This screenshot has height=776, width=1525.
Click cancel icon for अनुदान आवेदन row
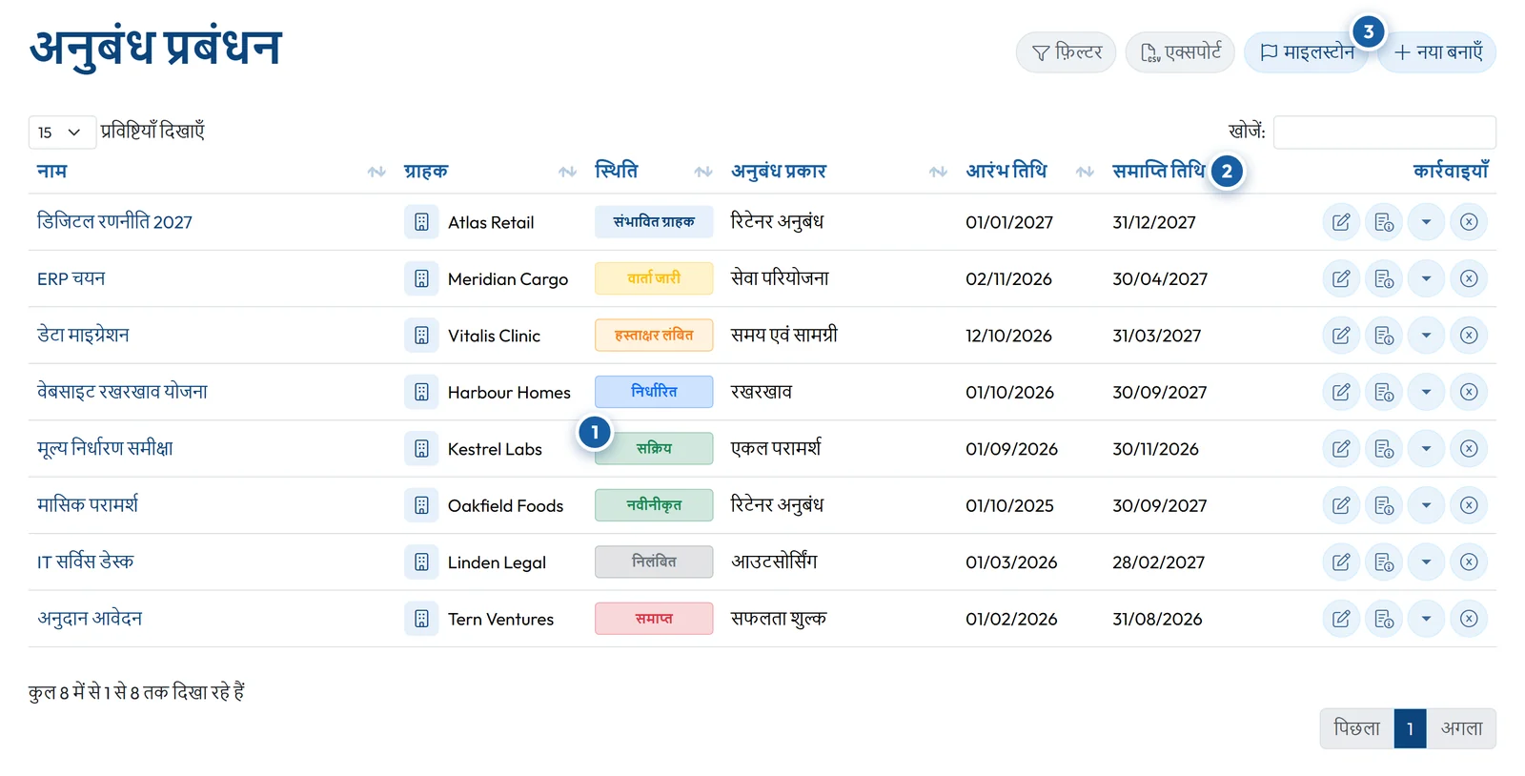click(x=1469, y=619)
